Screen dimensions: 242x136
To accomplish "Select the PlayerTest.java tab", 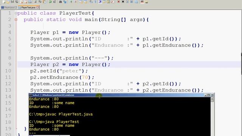I will (x=29, y=8).
